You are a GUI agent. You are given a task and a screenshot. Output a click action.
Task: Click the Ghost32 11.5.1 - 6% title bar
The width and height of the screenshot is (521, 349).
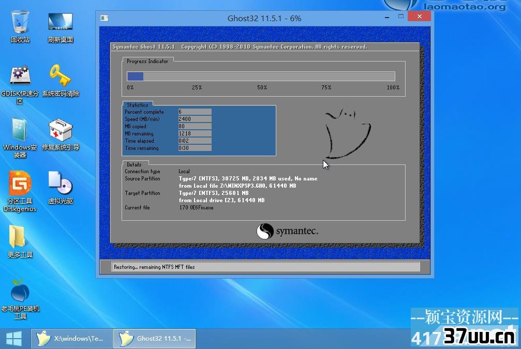click(264, 18)
